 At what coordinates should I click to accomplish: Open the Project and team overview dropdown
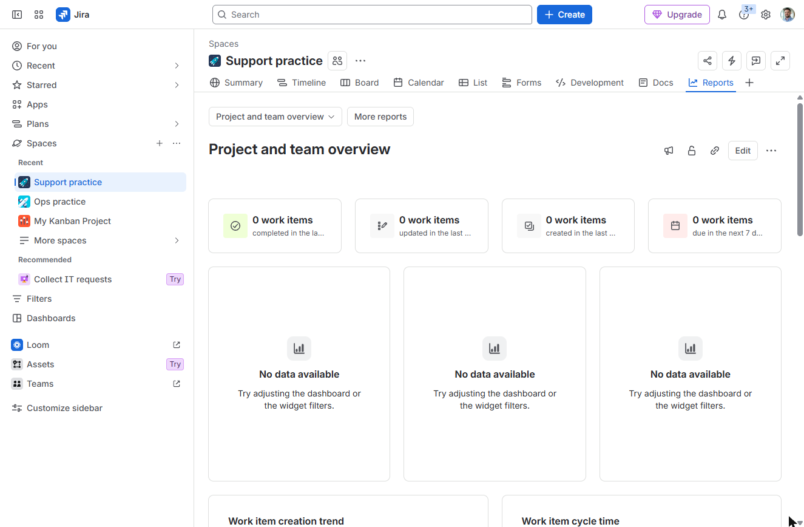click(x=275, y=117)
